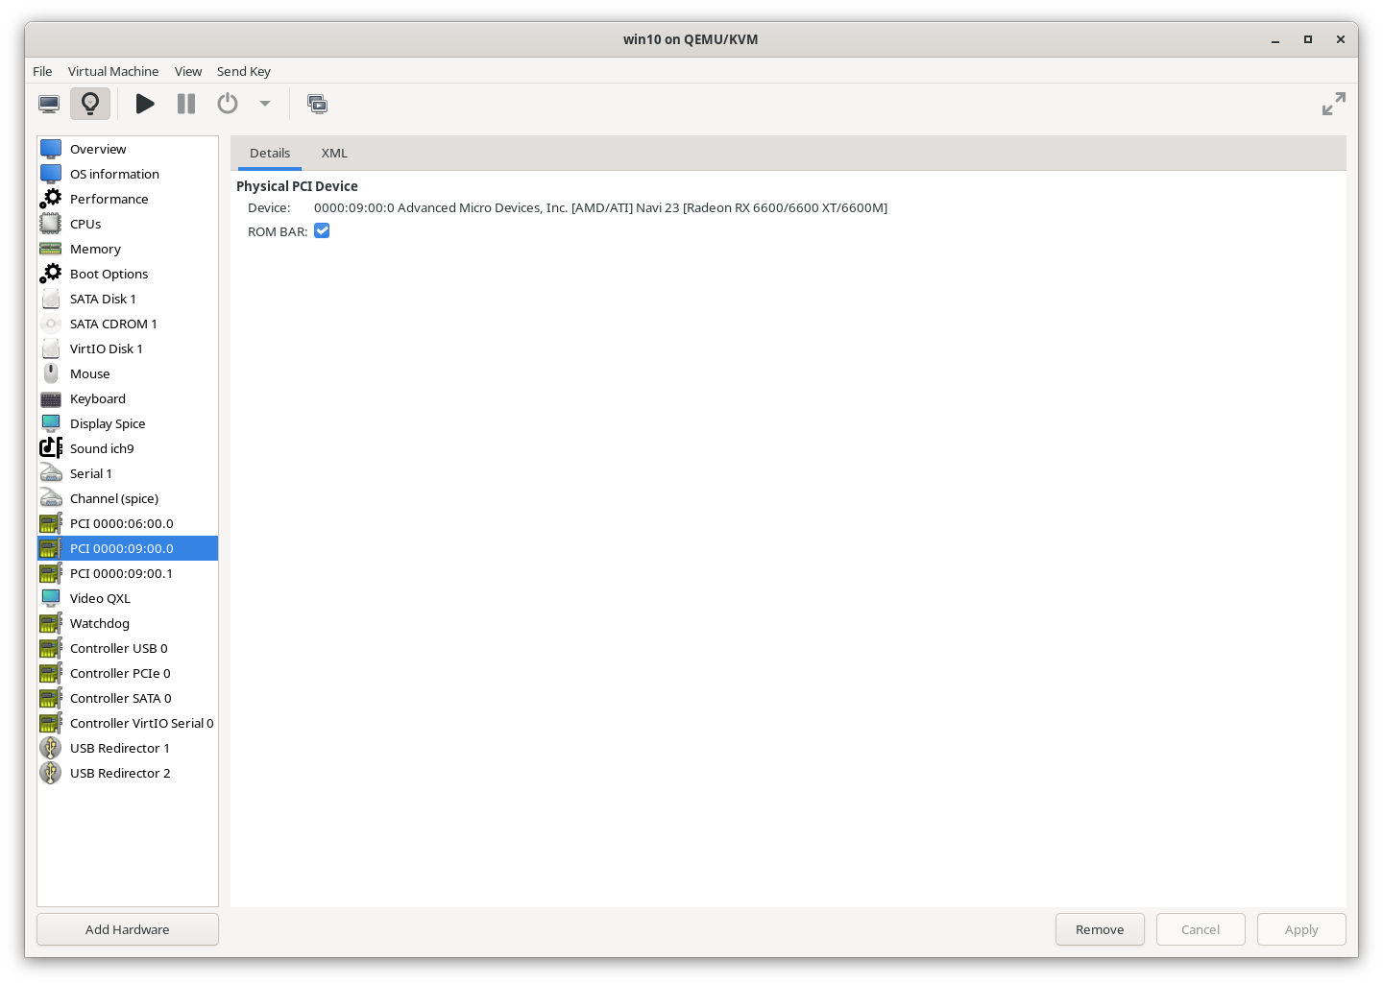Minimize the win10 window

1275,39
